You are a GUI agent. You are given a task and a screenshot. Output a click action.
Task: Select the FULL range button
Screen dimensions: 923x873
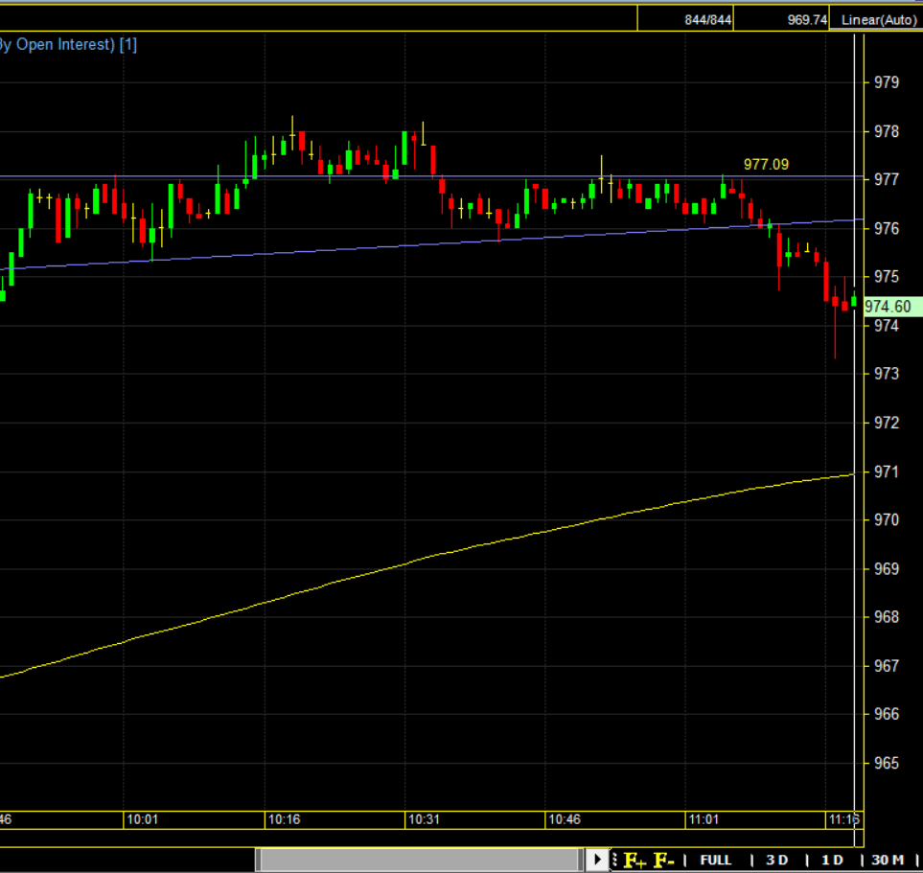pyautogui.click(x=716, y=860)
